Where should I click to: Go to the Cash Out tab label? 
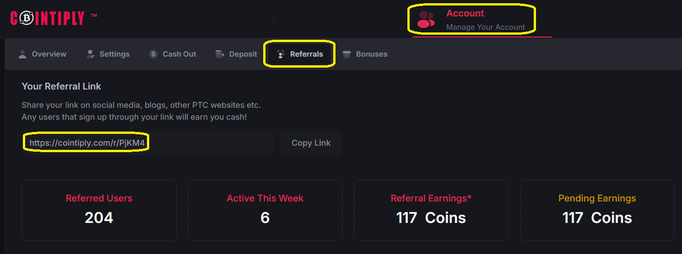179,54
